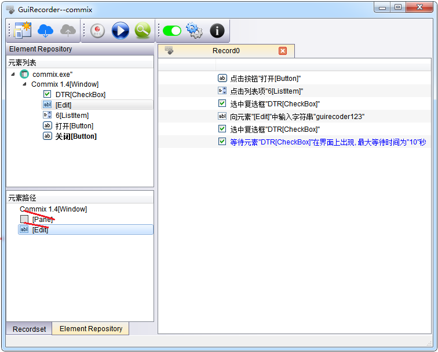The height and width of the screenshot is (352, 438).
Task: Click the button icon beside 关闭[Button]
Action: tap(47, 136)
